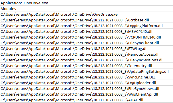
Task: Click the '18.212.1021.0008_3' folder text in ucrtbase row
Action: tap(110, 20)
